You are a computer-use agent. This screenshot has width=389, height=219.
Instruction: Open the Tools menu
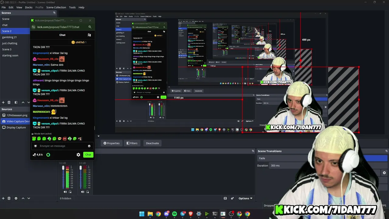pos(72,7)
